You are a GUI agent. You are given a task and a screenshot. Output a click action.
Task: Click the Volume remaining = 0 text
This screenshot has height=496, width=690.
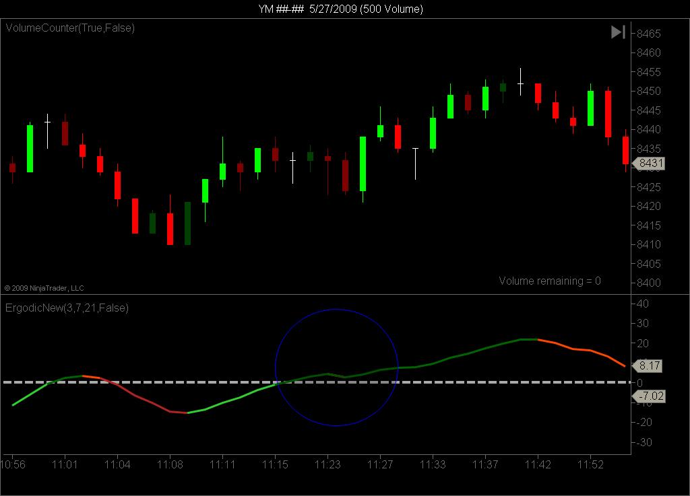550,281
